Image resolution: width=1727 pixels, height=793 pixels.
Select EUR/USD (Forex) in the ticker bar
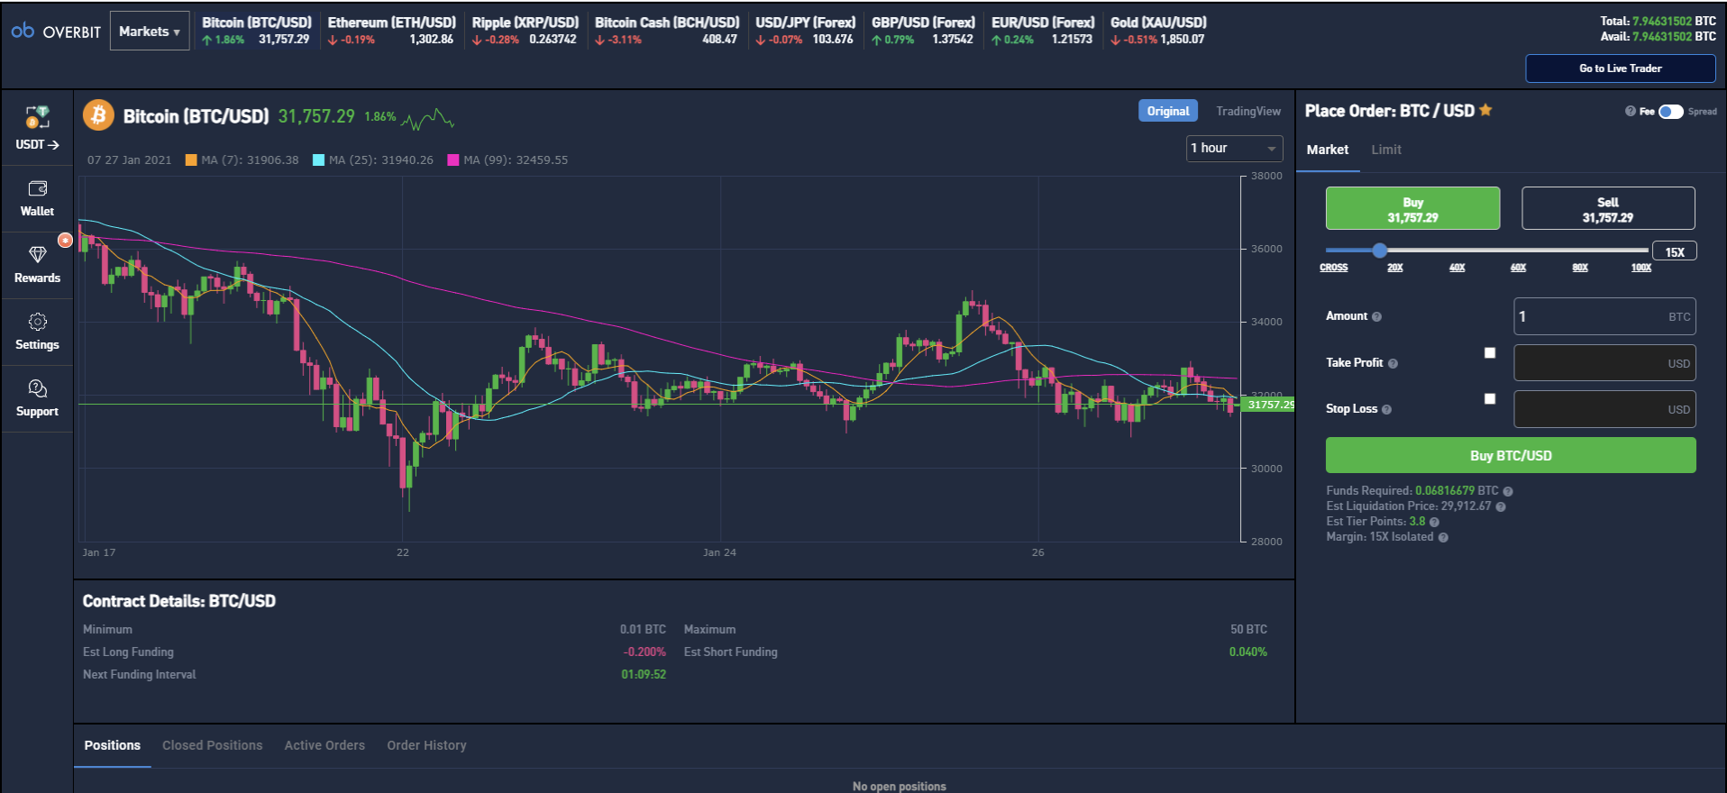pyautogui.click(x=1043, y=31)
